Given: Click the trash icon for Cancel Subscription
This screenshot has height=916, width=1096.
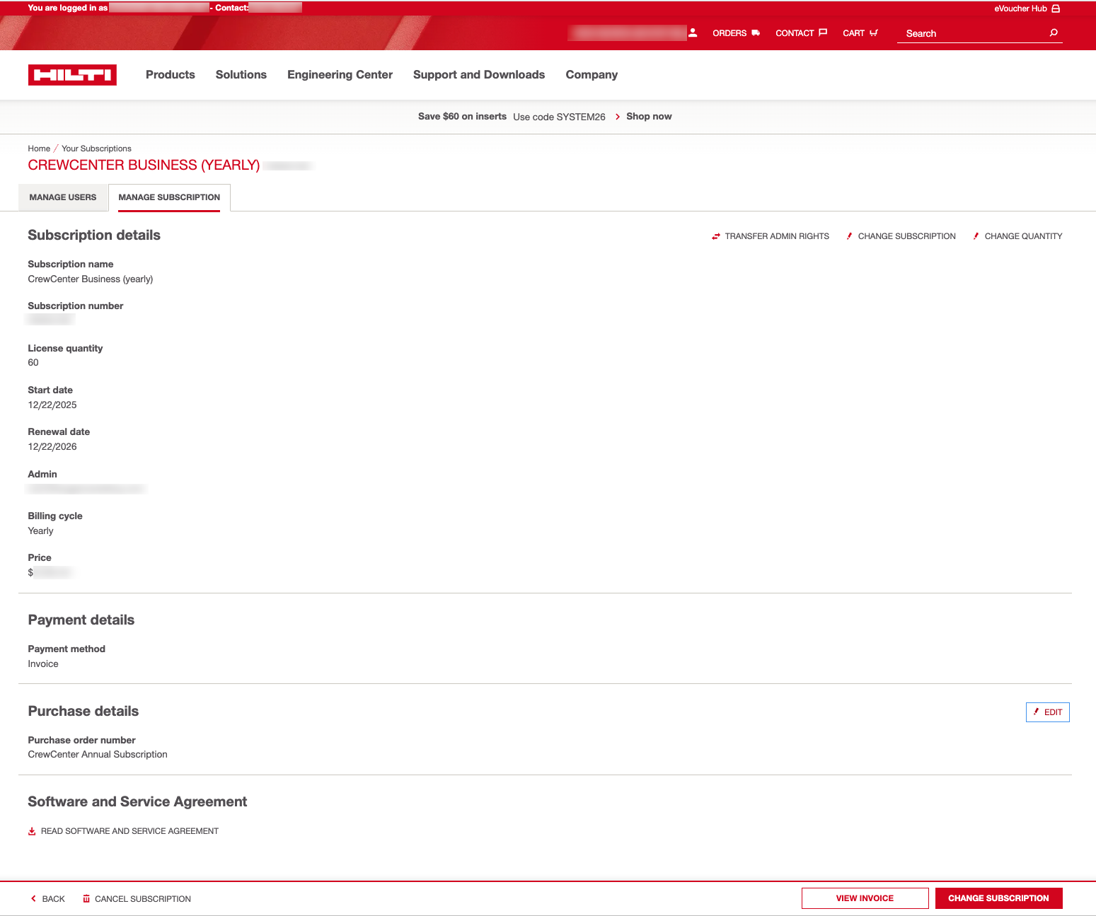Looking at the screenshot, I should [86, 898].
